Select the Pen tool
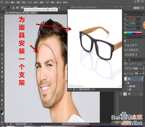145x127 pixels. tap(2, 82)
